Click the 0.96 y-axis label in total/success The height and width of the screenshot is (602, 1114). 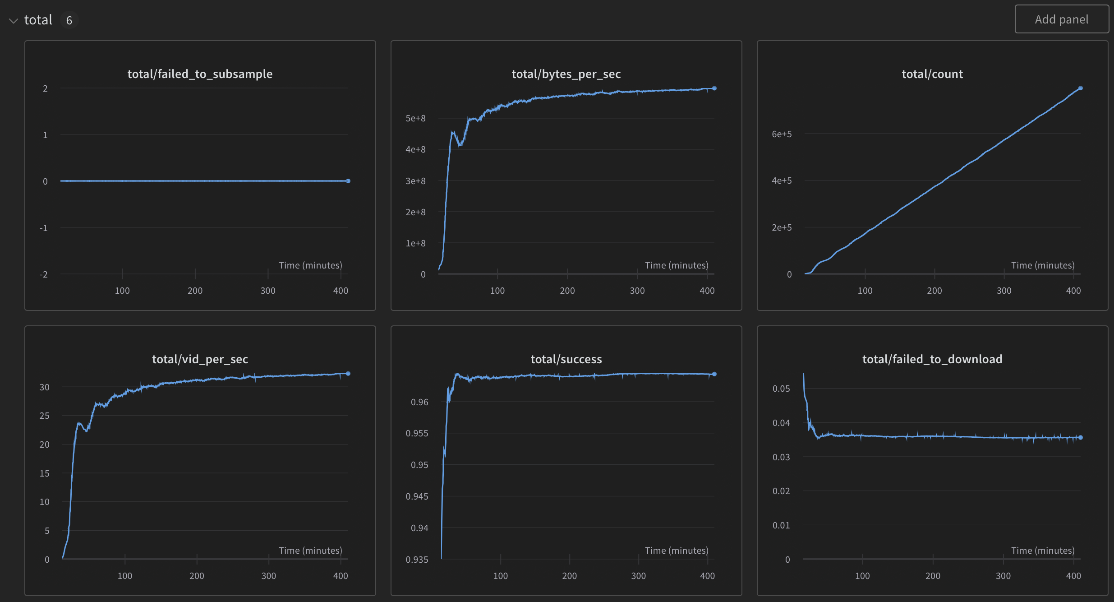pos(419,402)
